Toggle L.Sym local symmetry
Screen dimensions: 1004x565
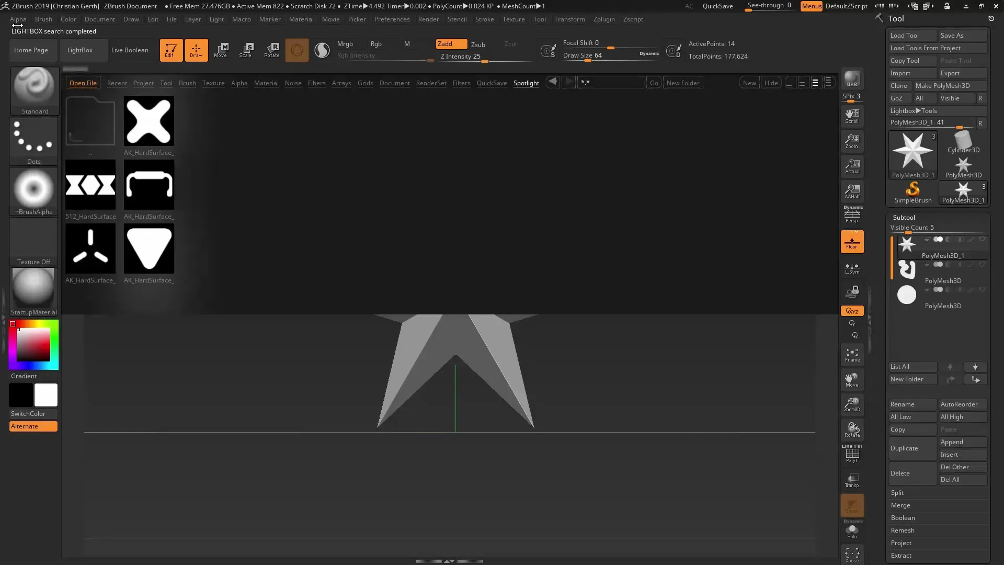click(x=852, y=268)
